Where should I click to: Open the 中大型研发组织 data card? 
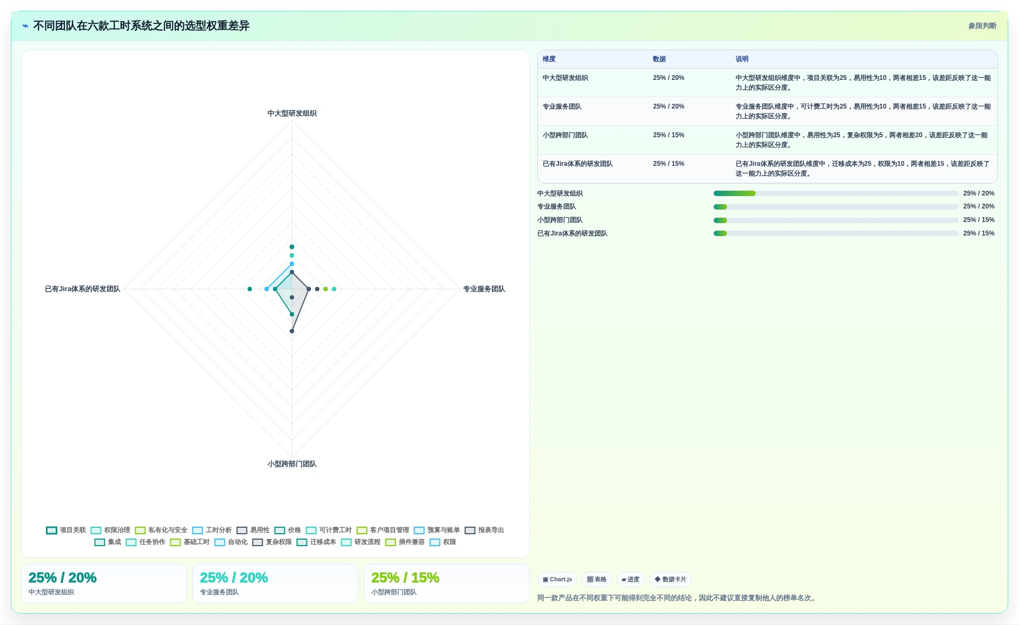point(104,583)
